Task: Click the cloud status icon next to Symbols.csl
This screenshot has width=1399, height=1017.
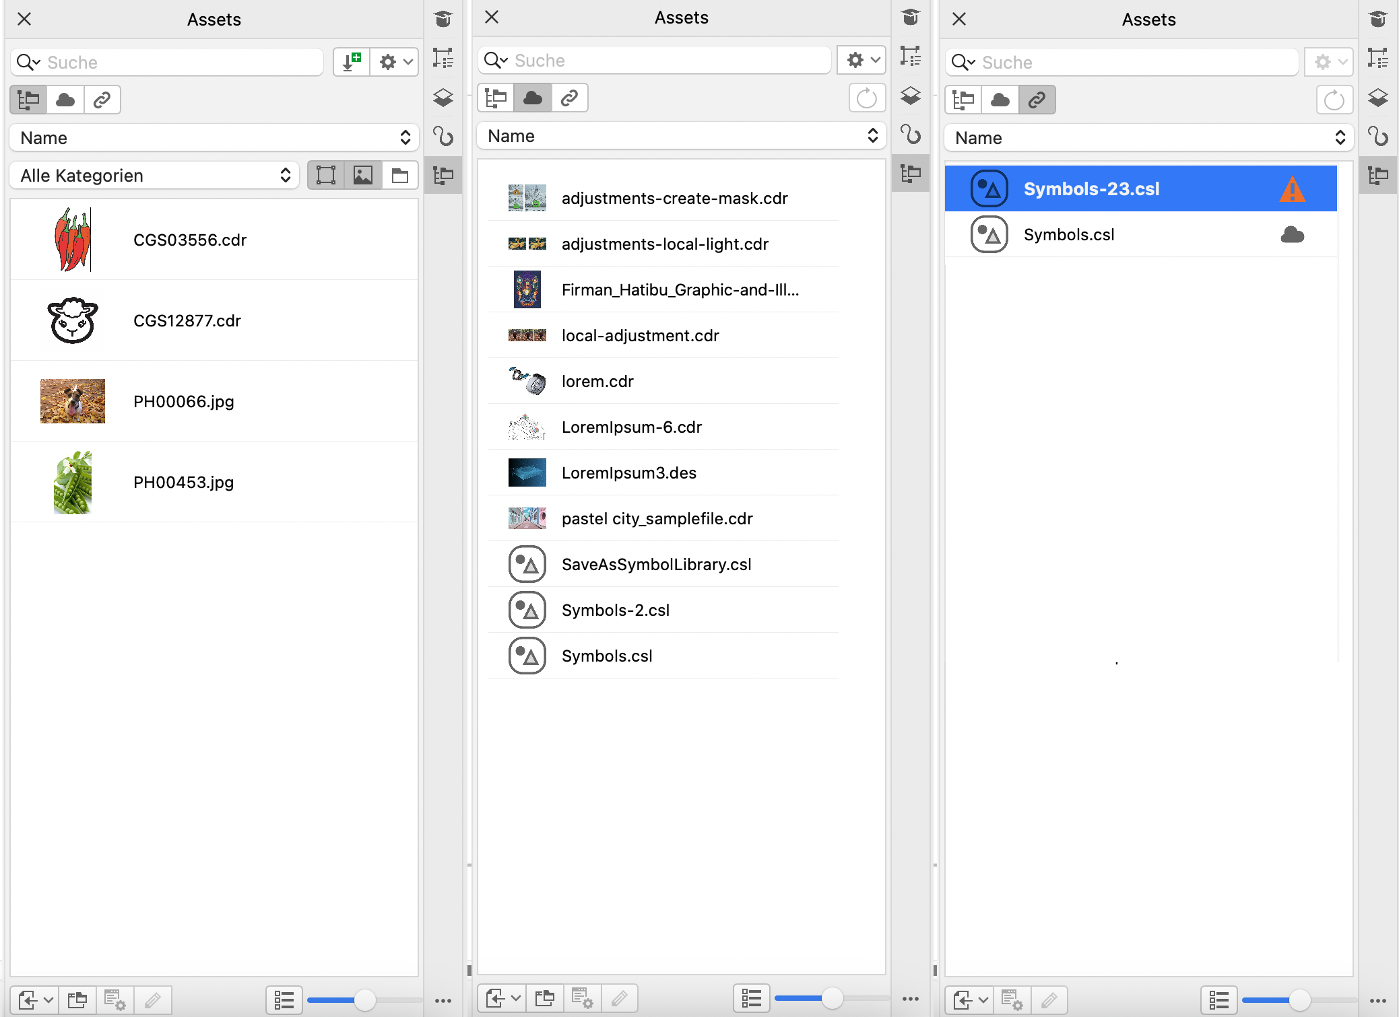Action: 1292,235
